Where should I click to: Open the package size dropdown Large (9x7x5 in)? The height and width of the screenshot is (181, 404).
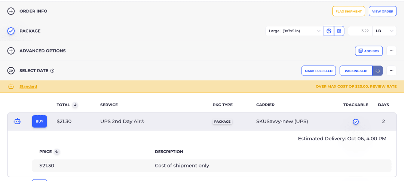click(294, 31)
